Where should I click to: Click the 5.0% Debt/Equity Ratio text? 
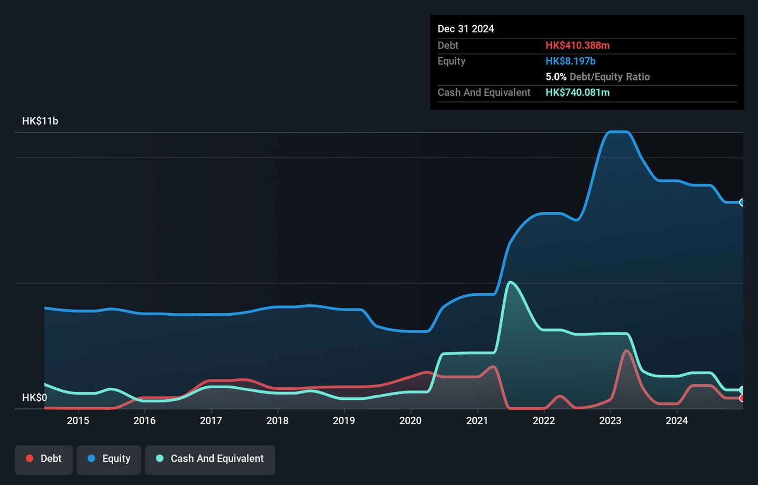(597, 77)
